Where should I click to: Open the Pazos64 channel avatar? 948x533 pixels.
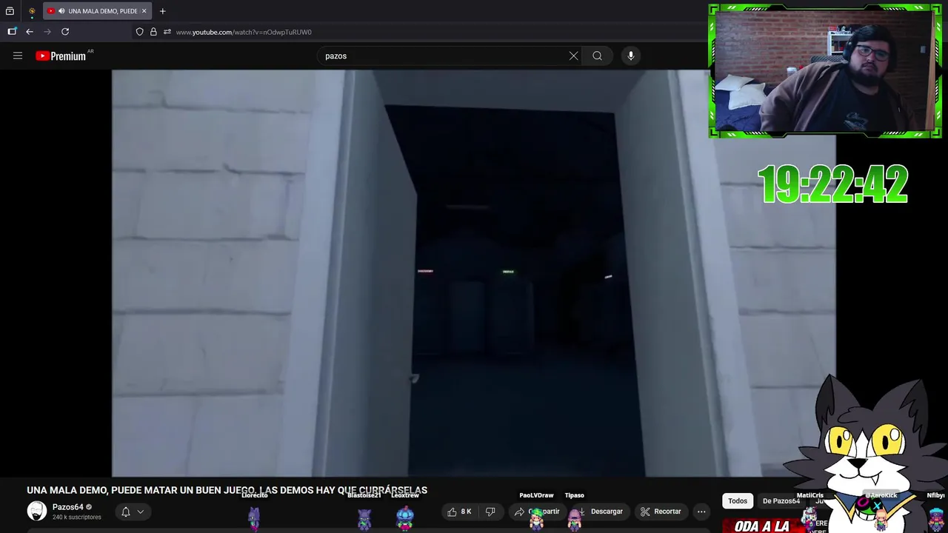tap(36, 511)
